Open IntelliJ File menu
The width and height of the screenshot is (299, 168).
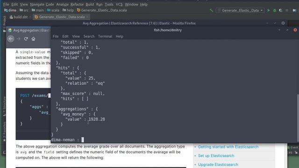click(x=6, y=4)
